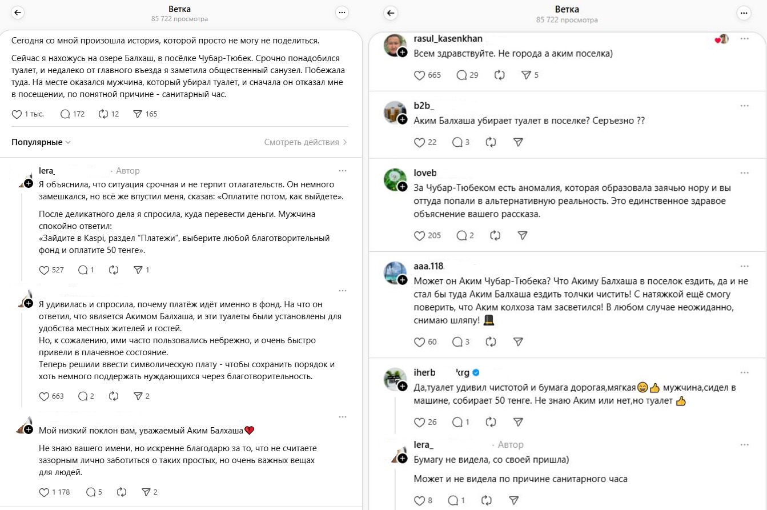Repost the iherb comment
This screenshot has height=510, width=767.
tap(491, 422)
